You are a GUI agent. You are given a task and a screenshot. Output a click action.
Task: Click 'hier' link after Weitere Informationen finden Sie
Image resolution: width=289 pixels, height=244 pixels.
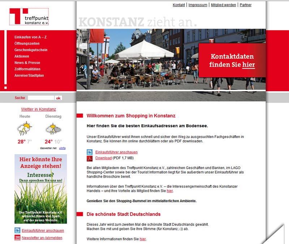pos(143,239)
